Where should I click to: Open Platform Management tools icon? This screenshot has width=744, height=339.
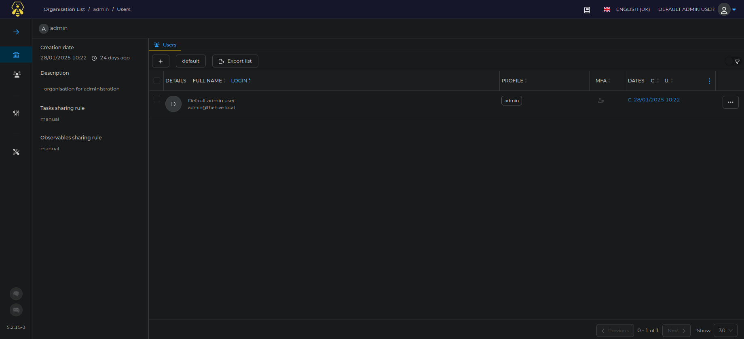click(x=16, y=152)
